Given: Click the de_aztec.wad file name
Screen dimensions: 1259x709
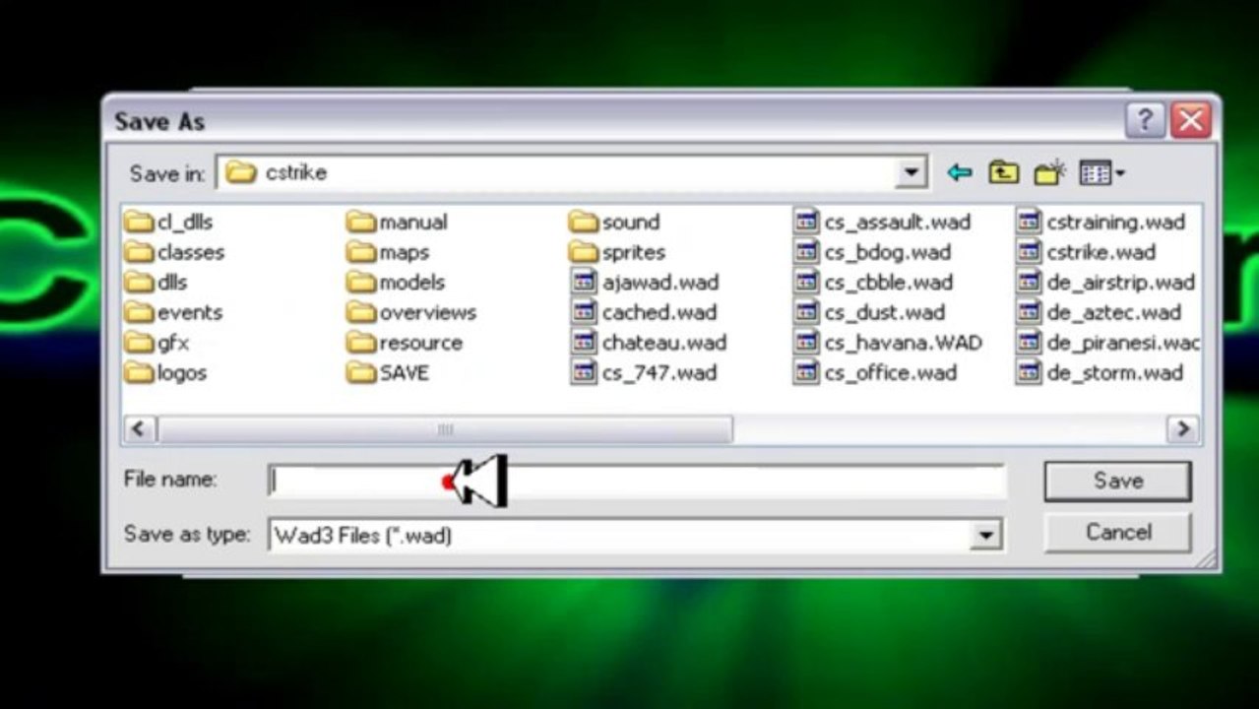Looking at the screenshot, I should pos(1114,313).
